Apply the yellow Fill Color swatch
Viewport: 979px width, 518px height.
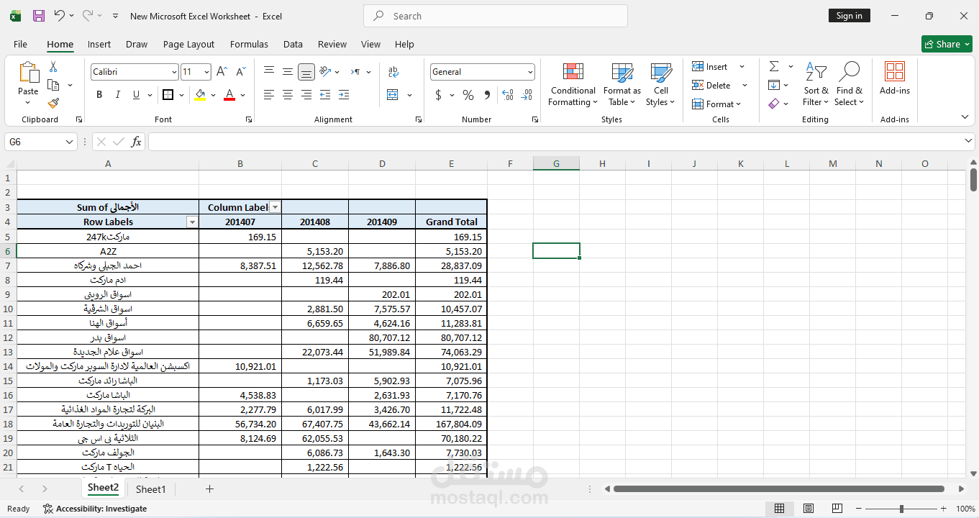(x=200, y=95)
